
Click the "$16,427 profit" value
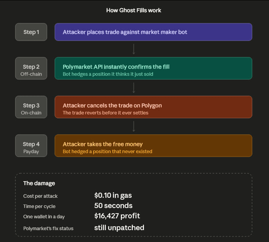pyautogui.click(x=117, y=216)
